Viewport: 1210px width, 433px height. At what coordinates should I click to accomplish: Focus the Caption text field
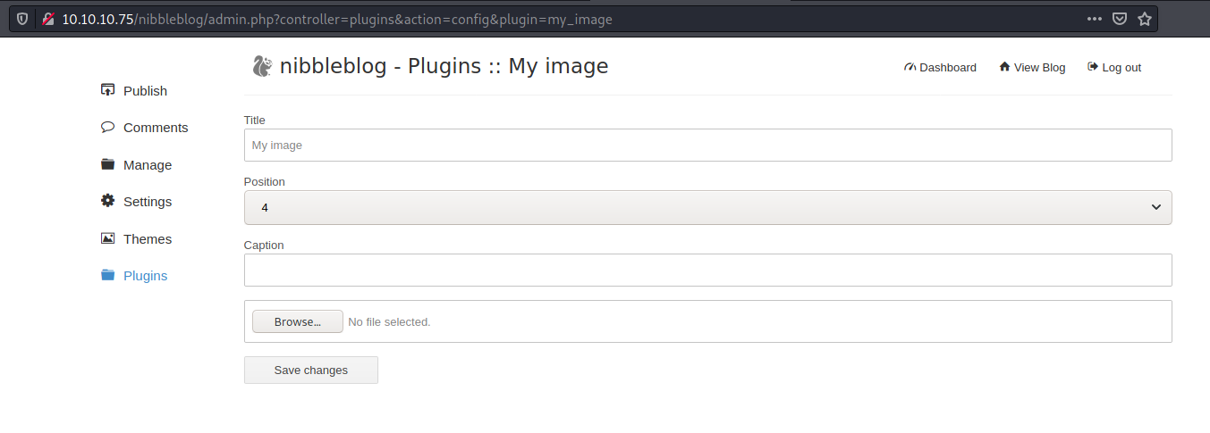coord(707,270)
